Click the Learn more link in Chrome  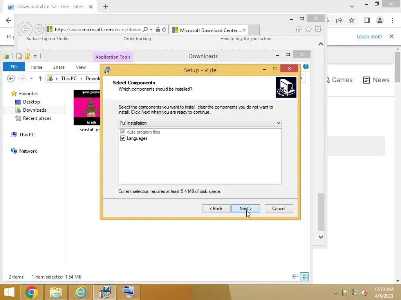pos(369,36)
